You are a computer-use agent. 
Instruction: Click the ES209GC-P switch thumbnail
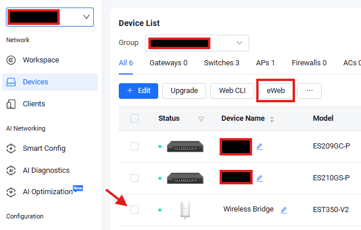185,146
